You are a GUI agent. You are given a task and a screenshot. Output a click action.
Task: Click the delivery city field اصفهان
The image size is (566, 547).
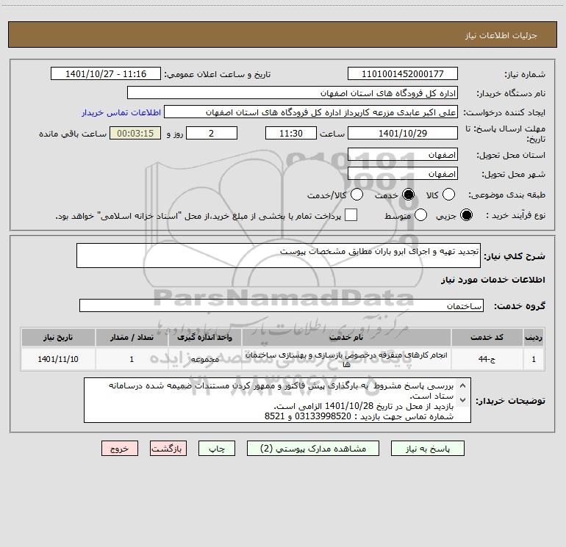(x=403, y=174)
